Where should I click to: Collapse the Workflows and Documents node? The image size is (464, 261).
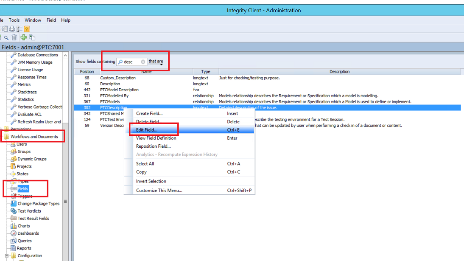click(x=2, y=137)
